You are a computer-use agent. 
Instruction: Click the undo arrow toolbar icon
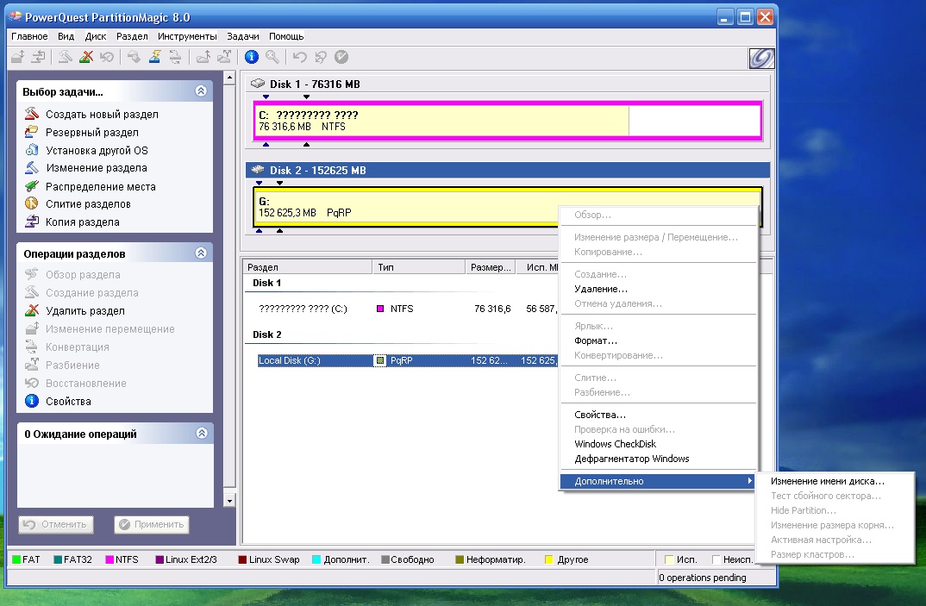[300, 57]
